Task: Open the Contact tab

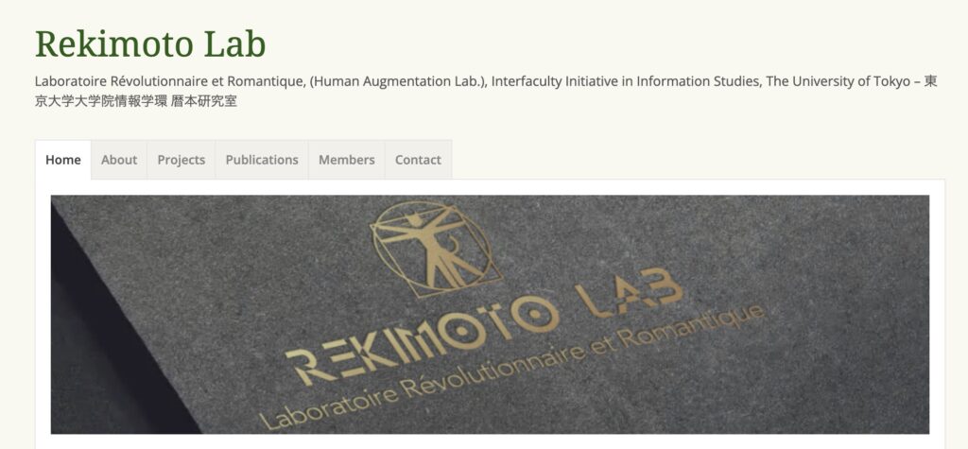Action: 418,160
